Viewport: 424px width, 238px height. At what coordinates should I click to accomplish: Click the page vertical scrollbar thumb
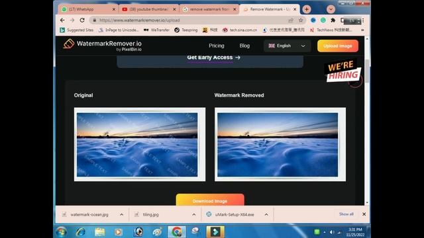pos(367,71)
